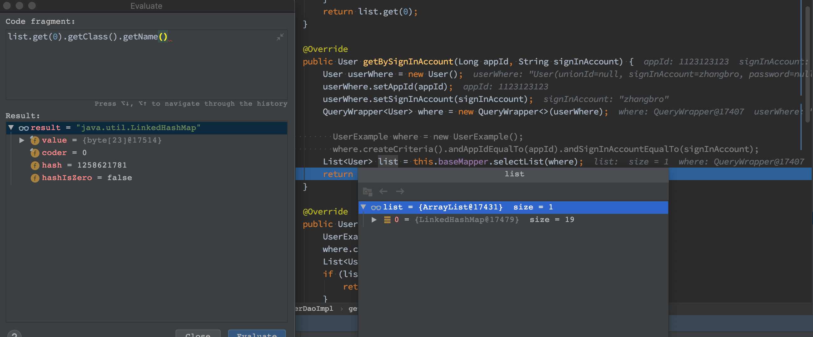Click the return keyword on highlighted line
813x337 pixels.
tap(338, 174)
